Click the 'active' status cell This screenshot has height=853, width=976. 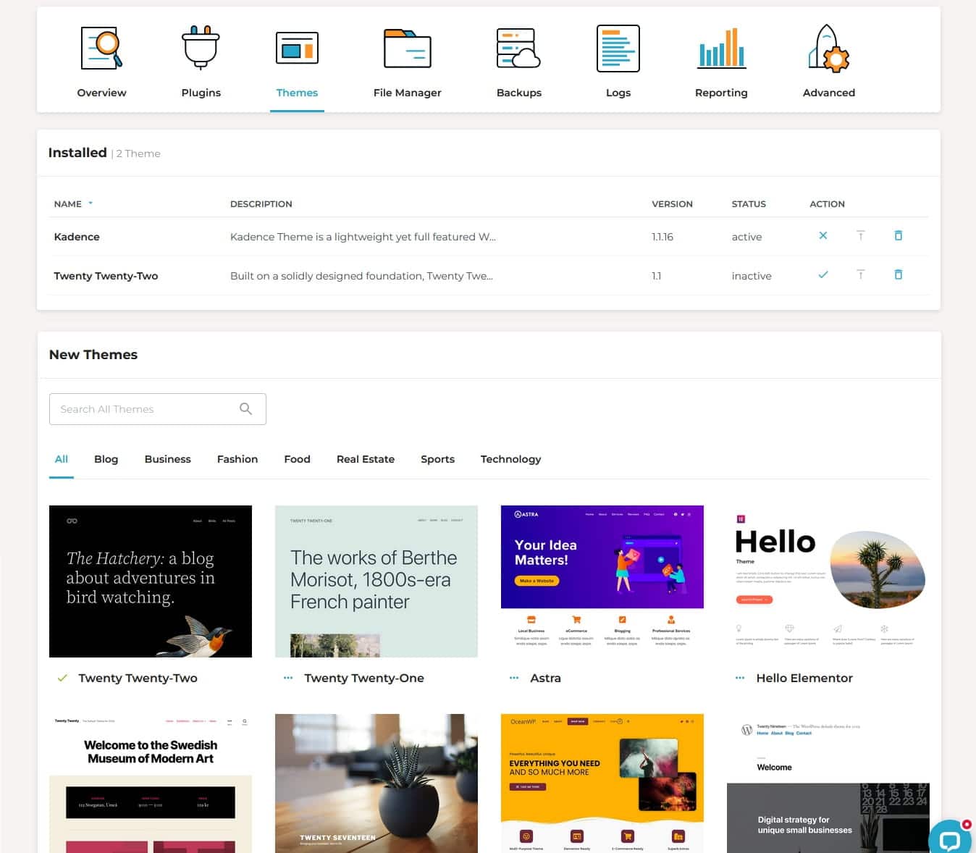point(746,237)
